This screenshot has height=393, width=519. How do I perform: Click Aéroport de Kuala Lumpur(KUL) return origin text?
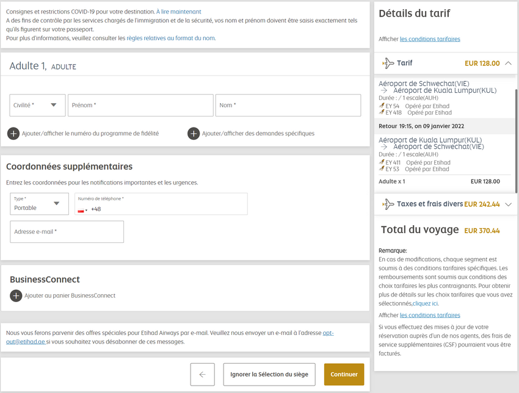coord(430,140)
